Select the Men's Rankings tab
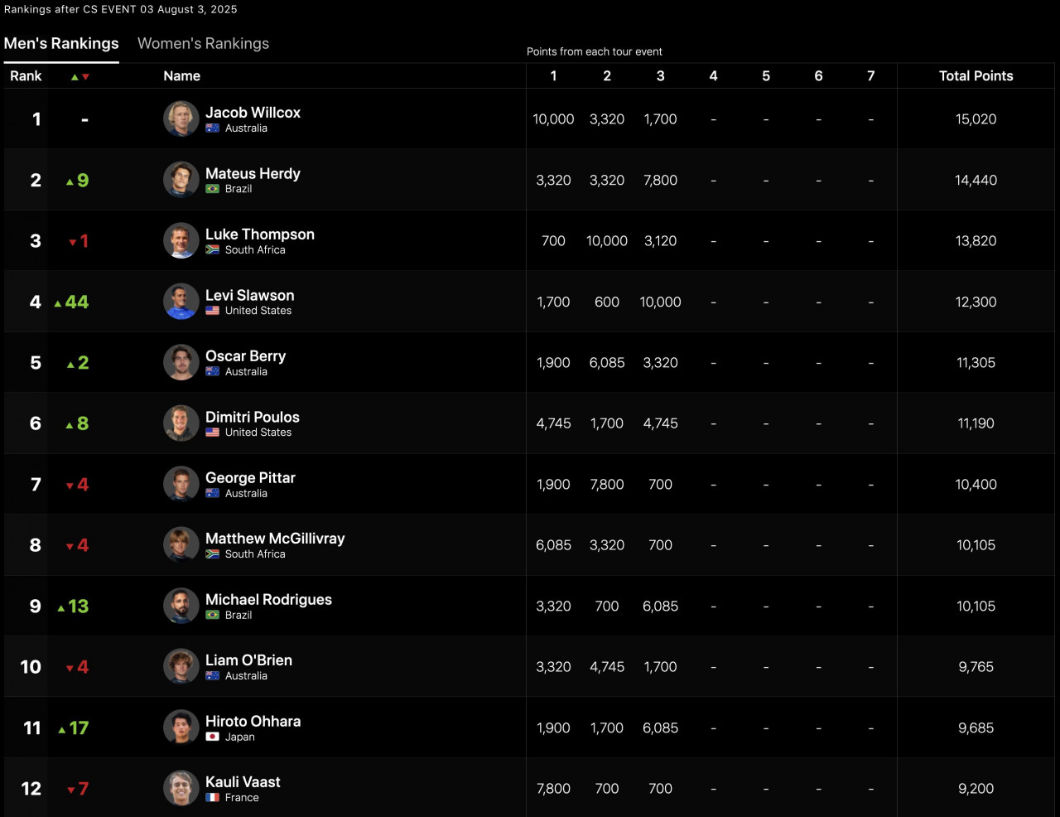Screen dimensions: 1060x817 61,43
